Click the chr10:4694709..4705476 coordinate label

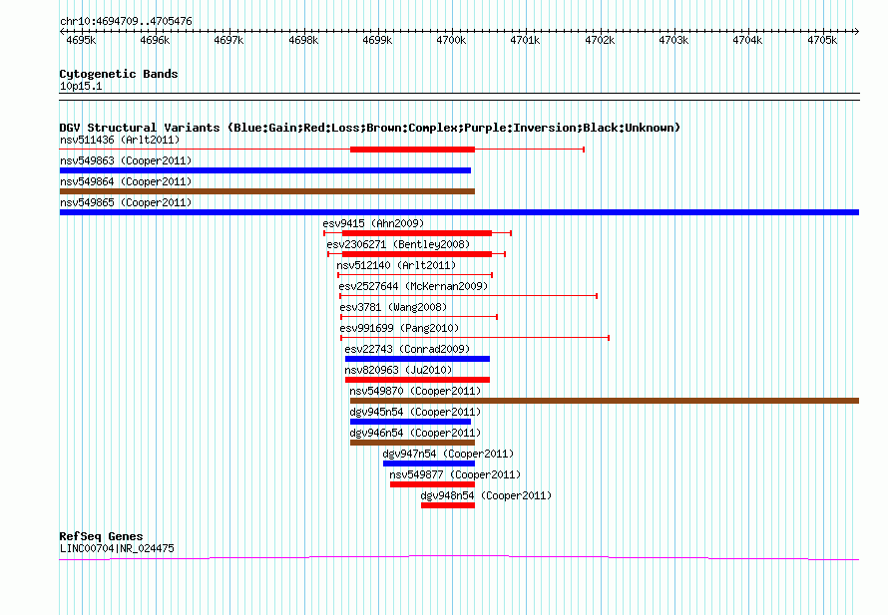point(126,21)
